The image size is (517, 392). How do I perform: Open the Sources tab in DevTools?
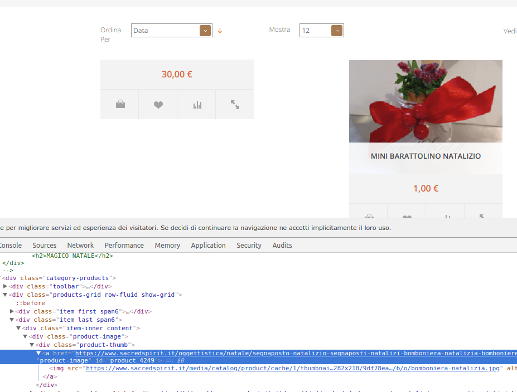(x=44, y=245)
